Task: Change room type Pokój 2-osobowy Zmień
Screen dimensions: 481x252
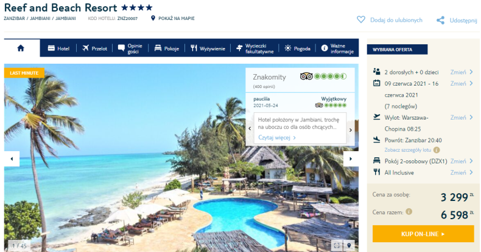Action: click(x=462, y=161)
